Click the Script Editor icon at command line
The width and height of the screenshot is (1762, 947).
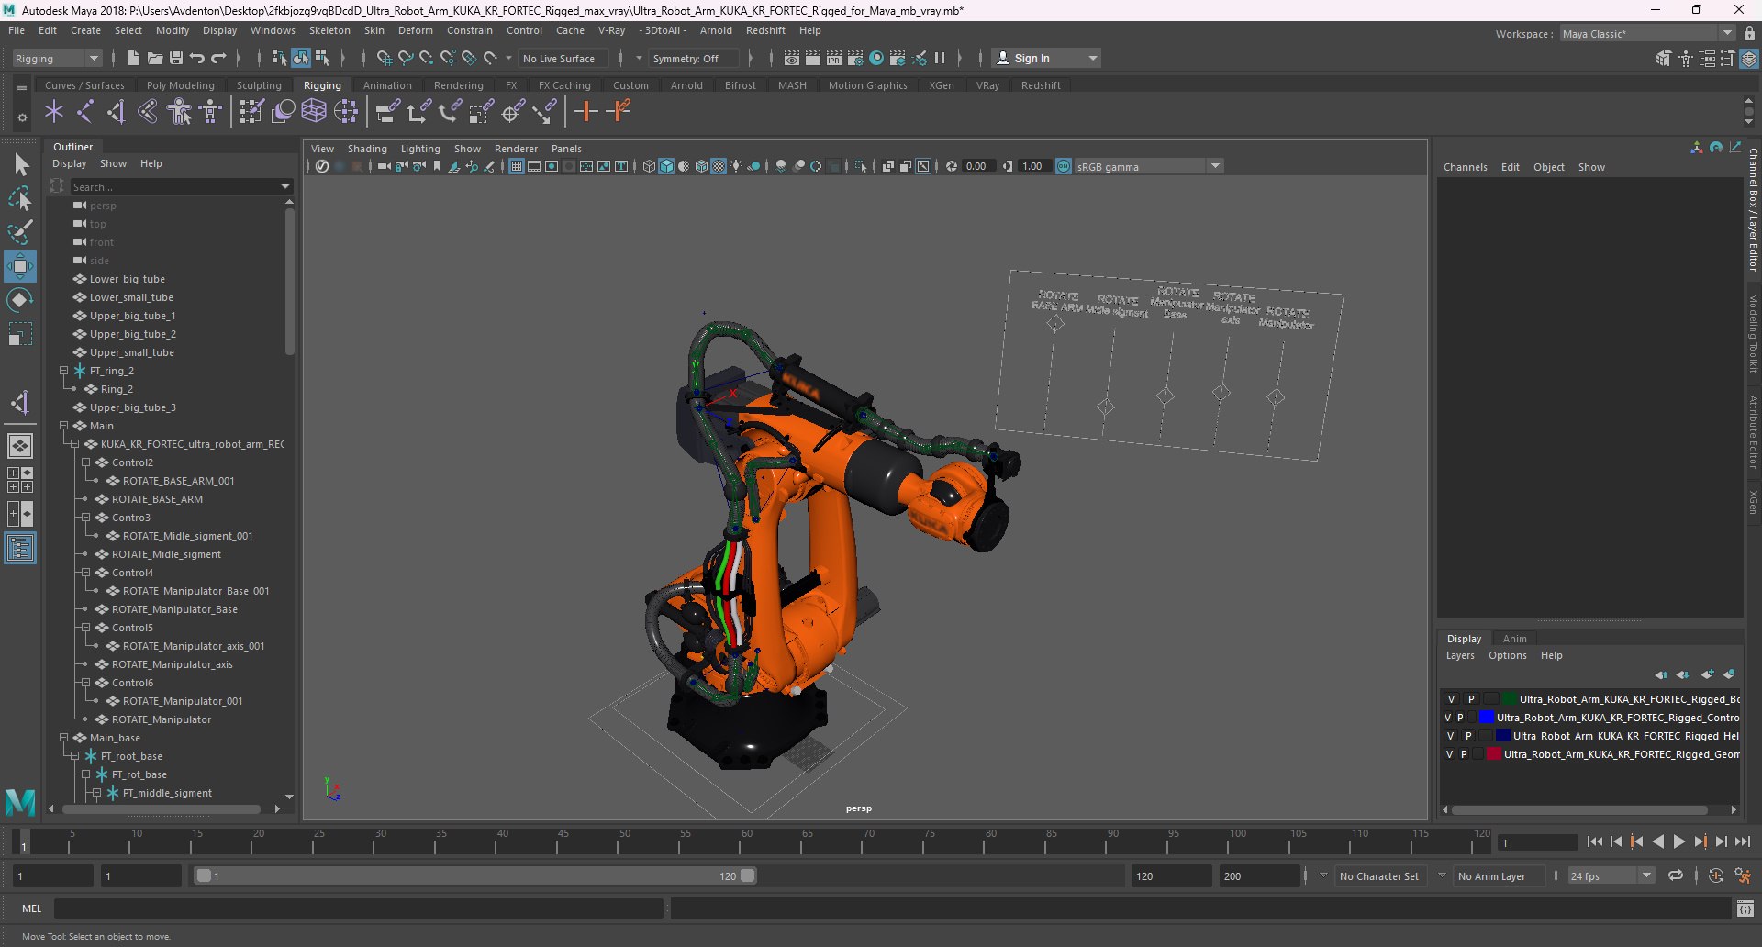pos(1745,908)
